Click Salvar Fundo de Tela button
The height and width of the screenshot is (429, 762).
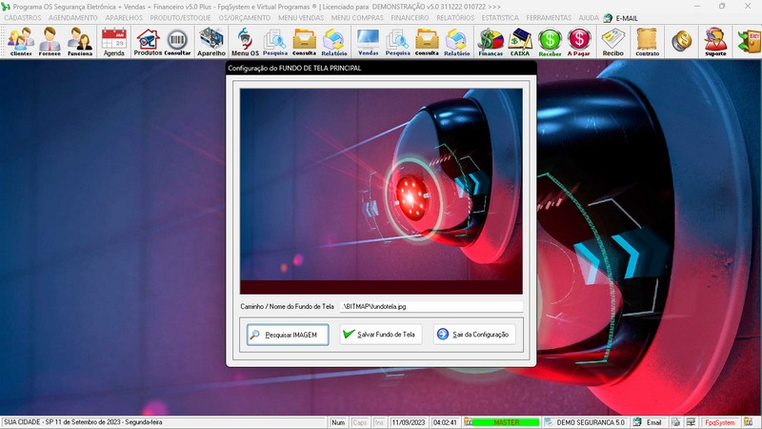point(381,335)
